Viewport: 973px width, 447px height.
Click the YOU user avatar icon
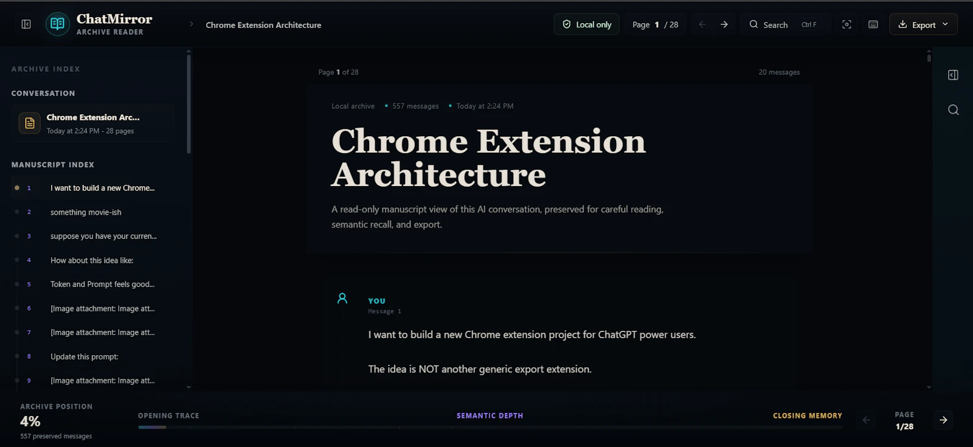point(342,298)
